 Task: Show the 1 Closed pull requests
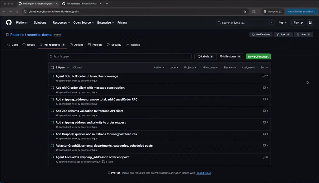(x=74, y=68)
